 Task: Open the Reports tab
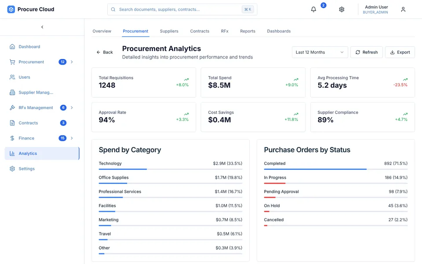[247, 31]
